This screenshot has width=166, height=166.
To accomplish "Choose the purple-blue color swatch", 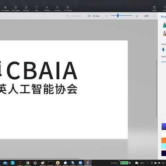I will coord(164,127).
